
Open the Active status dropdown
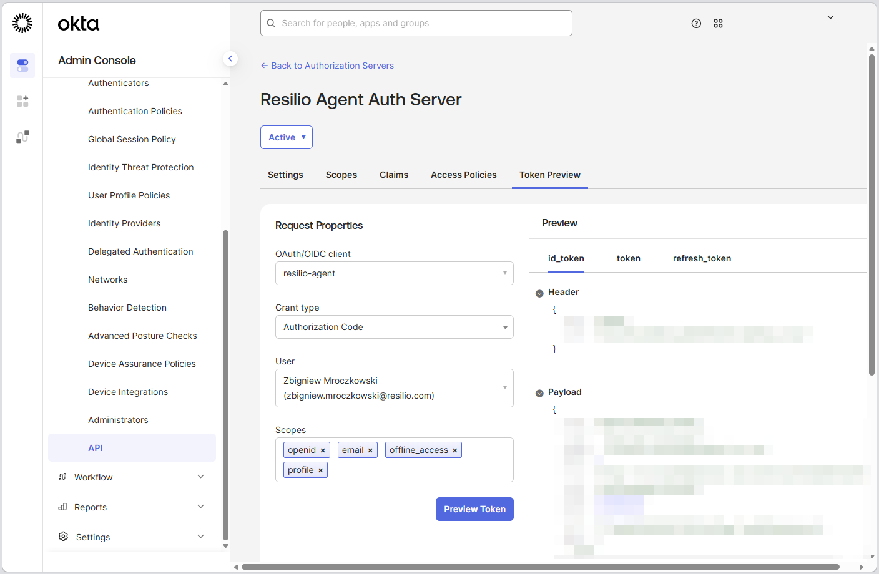click(x=287, y=137)
